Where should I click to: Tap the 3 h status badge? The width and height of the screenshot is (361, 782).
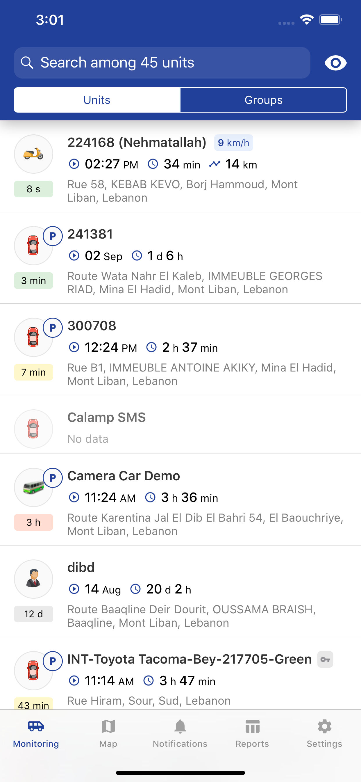coord(33,522)
